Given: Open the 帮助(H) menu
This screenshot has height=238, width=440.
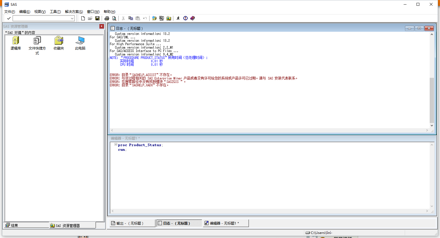Looking at the screenshot, I should tap(109, 12).
